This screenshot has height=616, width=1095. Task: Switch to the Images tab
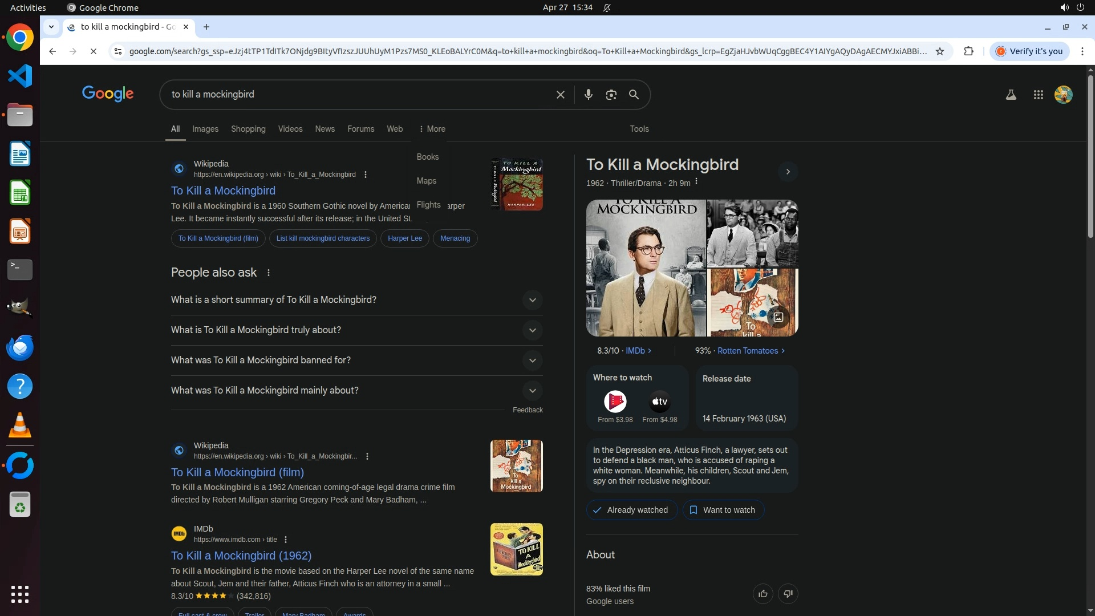pyautogui.click(x=205, y=129)
